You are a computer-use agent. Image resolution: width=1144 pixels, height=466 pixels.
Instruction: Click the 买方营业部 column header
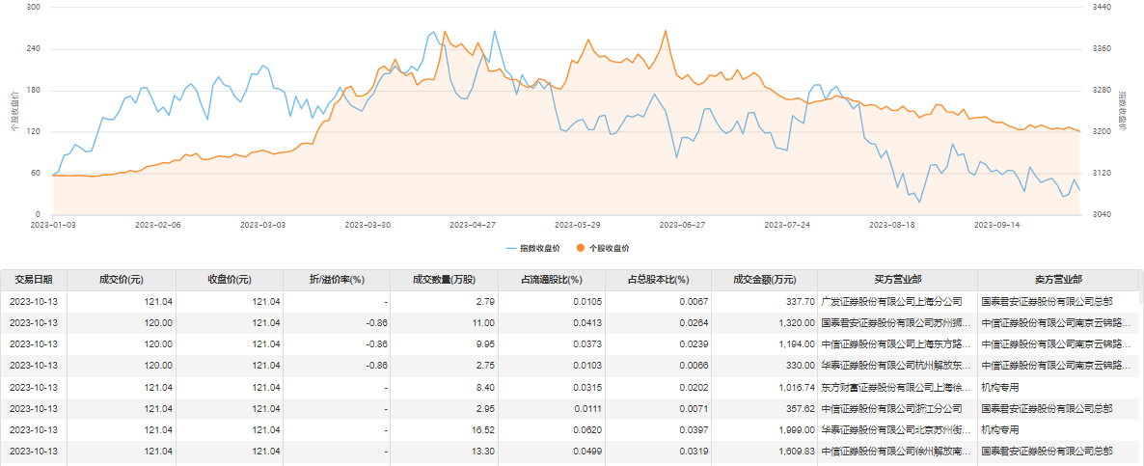click(x=897, y=280)
